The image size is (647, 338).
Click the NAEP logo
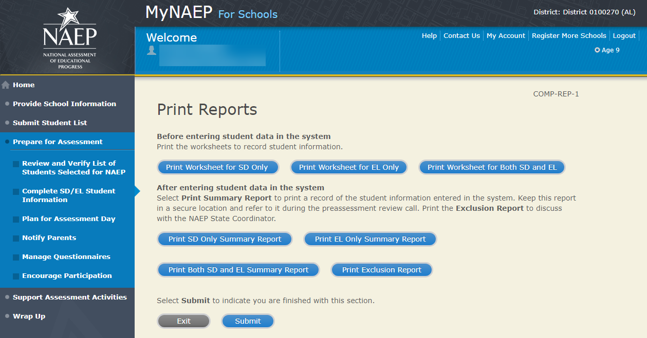pos(70,38)
